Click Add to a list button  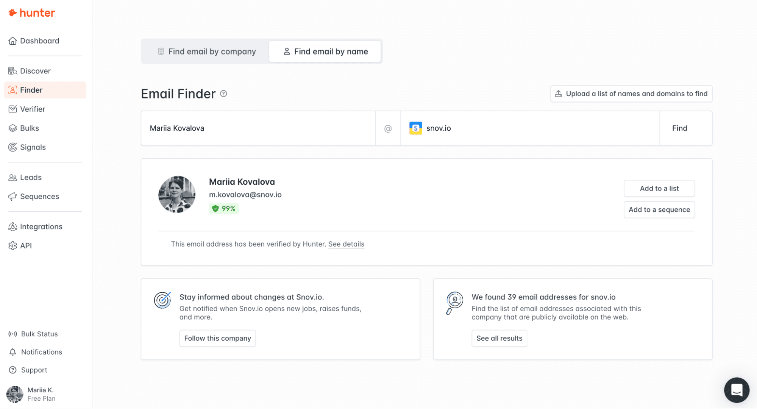659,188
